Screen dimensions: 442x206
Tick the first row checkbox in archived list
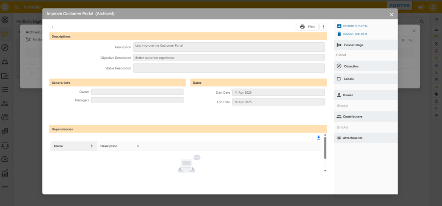[32, 63]
